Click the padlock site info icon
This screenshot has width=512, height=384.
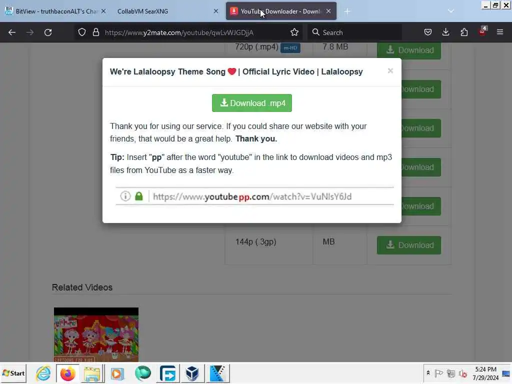pyautogui.click(x=95, y=32)
